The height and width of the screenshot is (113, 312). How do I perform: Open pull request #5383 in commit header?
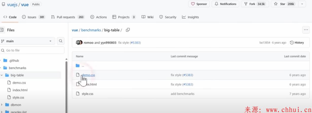135,43
